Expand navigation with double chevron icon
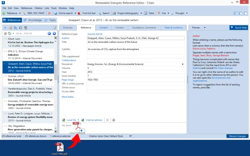Viewport: 250px width, 156px height. [5, 28]
